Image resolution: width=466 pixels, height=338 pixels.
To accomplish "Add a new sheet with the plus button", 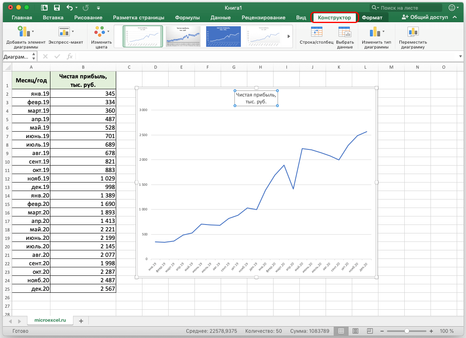I will (x=81, y=321).
